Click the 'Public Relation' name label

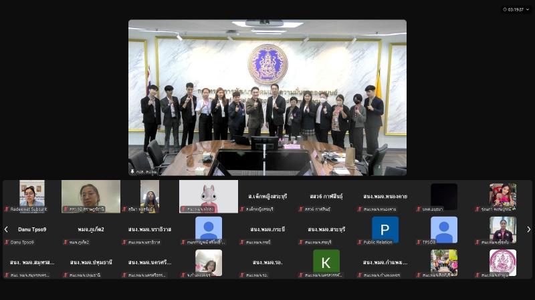[x=378, y=242]
